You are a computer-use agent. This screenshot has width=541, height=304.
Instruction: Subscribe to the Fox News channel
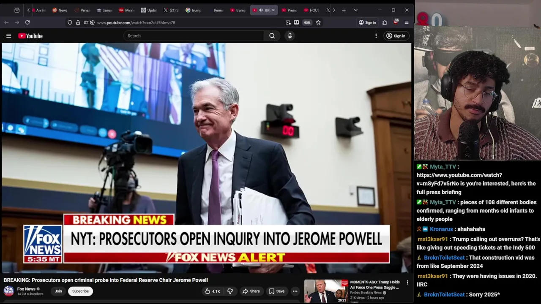point(80,291)
